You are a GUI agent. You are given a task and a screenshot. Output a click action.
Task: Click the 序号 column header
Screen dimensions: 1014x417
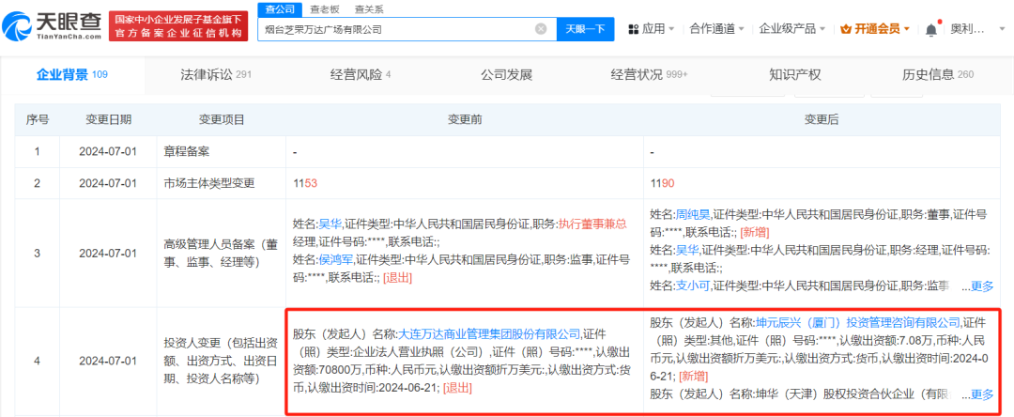coord(37,120)
